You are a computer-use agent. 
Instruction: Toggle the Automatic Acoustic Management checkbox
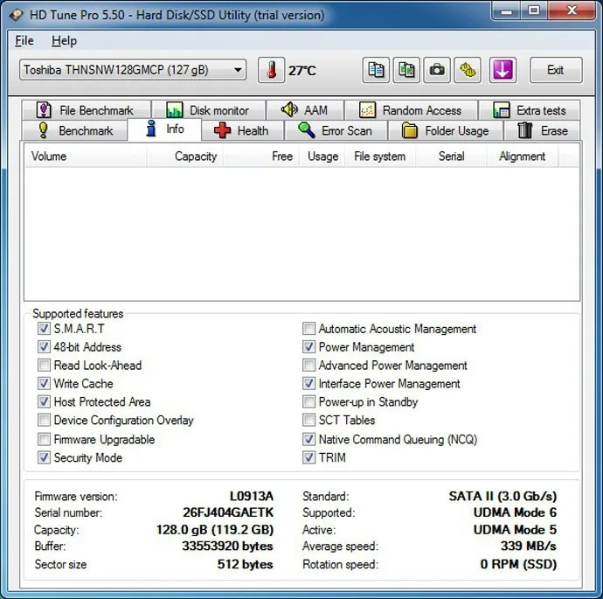pos(308,329)
